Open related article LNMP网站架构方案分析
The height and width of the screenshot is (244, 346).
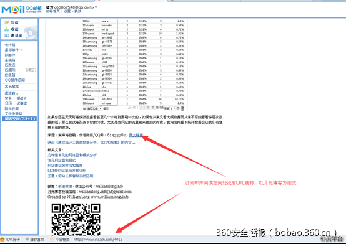(x=67, y=171)
